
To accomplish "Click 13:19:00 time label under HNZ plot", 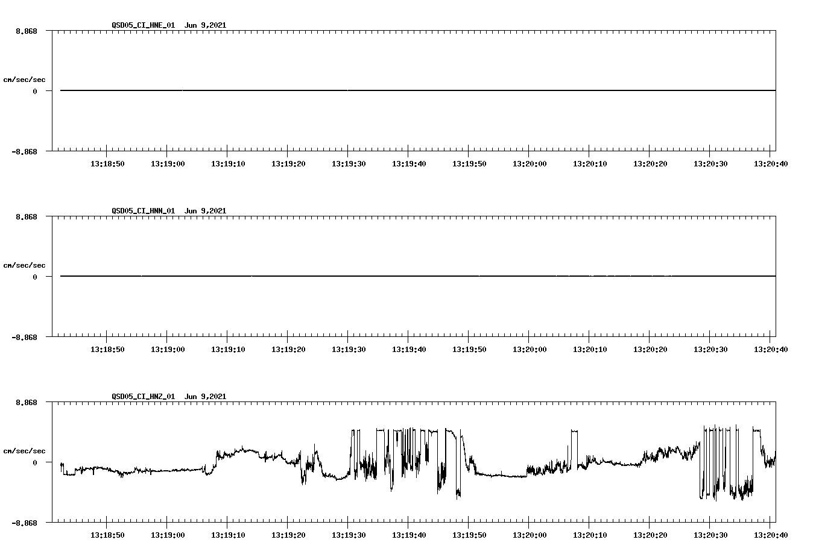I will click(x=168, y=535).
